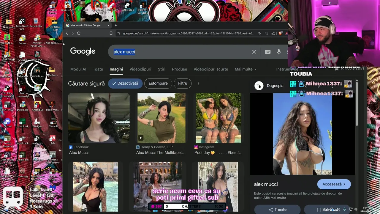Open Recycle Bin on the desktop
This screenshot has width=380, height=214.
pos(36,23)
